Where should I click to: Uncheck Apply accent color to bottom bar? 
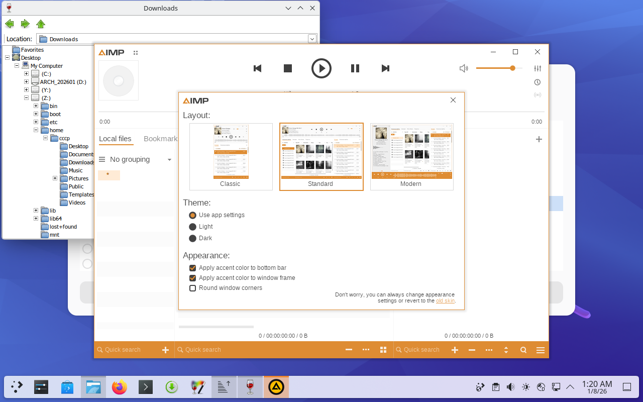coord(192,268)
